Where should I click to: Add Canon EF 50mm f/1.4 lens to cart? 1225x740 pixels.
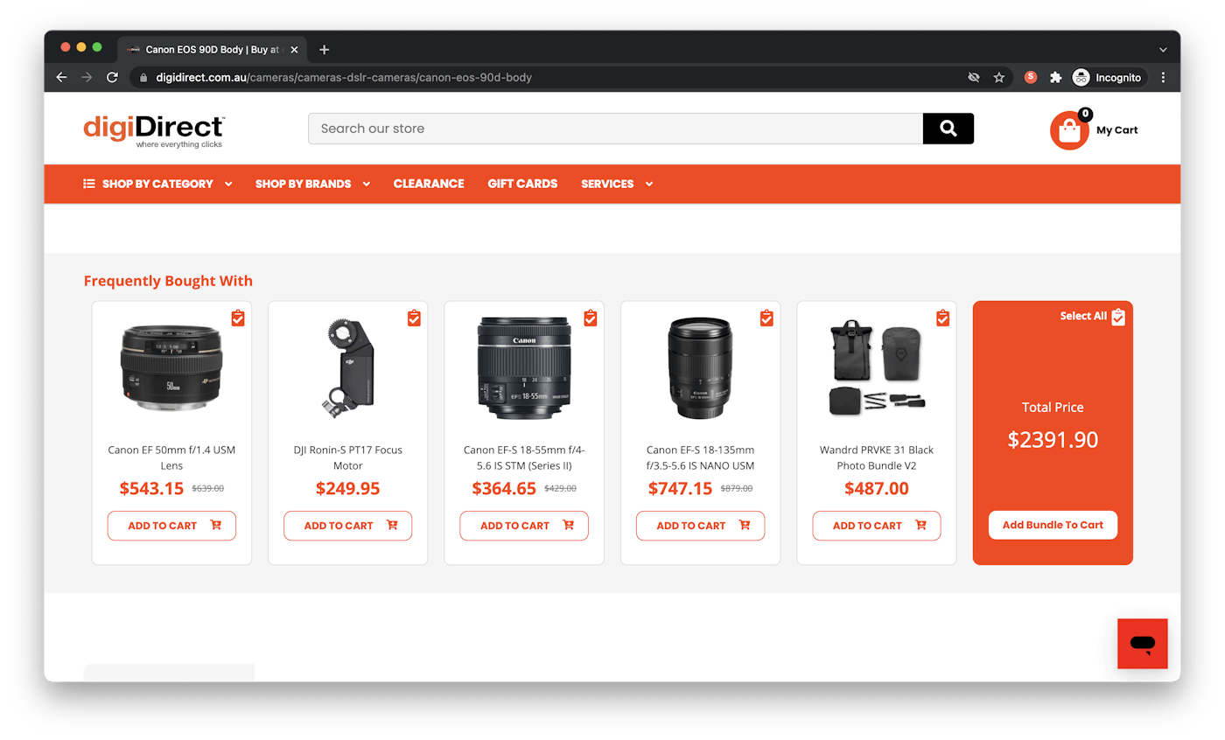[x=171, y=526]
